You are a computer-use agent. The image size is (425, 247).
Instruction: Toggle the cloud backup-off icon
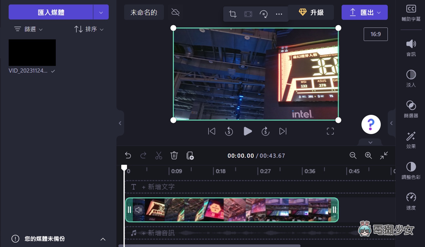tap(175, 12)
